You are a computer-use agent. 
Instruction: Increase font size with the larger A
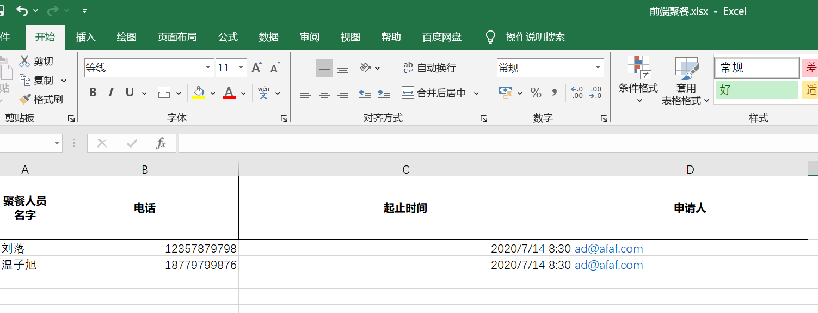coord(257,67)
